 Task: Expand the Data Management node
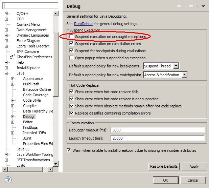[6, 30]
